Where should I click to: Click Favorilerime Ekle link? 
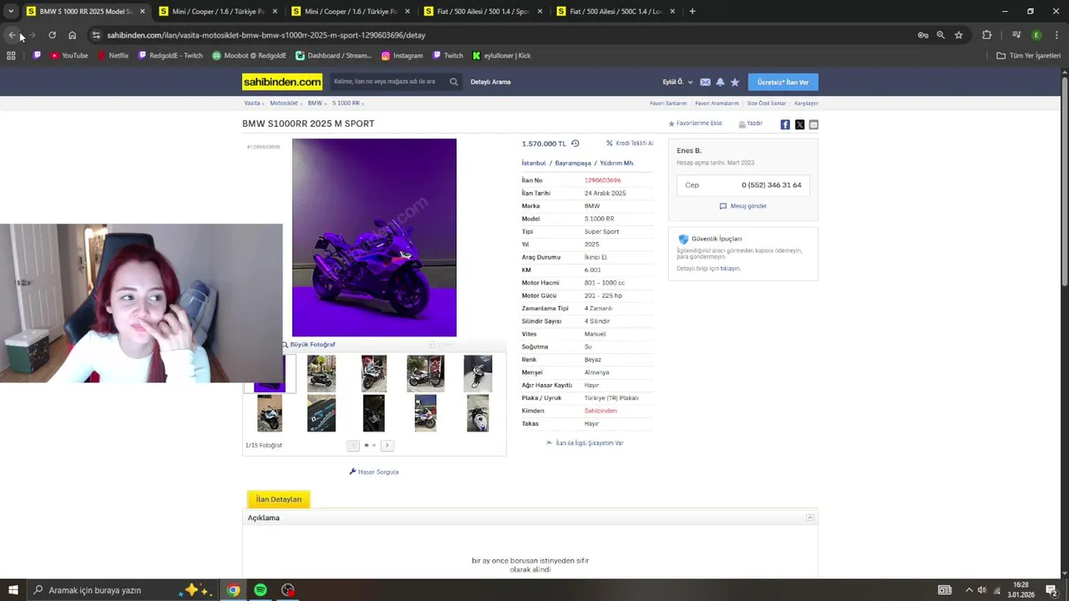tap(695, 124)
